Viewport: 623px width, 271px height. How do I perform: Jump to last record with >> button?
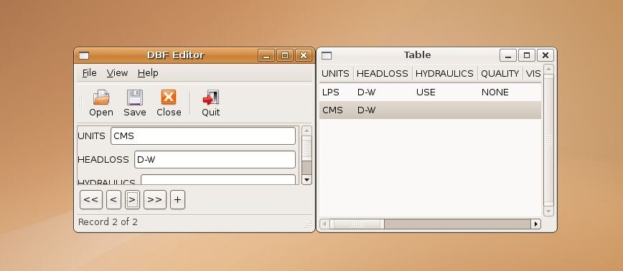click(154, 199)
